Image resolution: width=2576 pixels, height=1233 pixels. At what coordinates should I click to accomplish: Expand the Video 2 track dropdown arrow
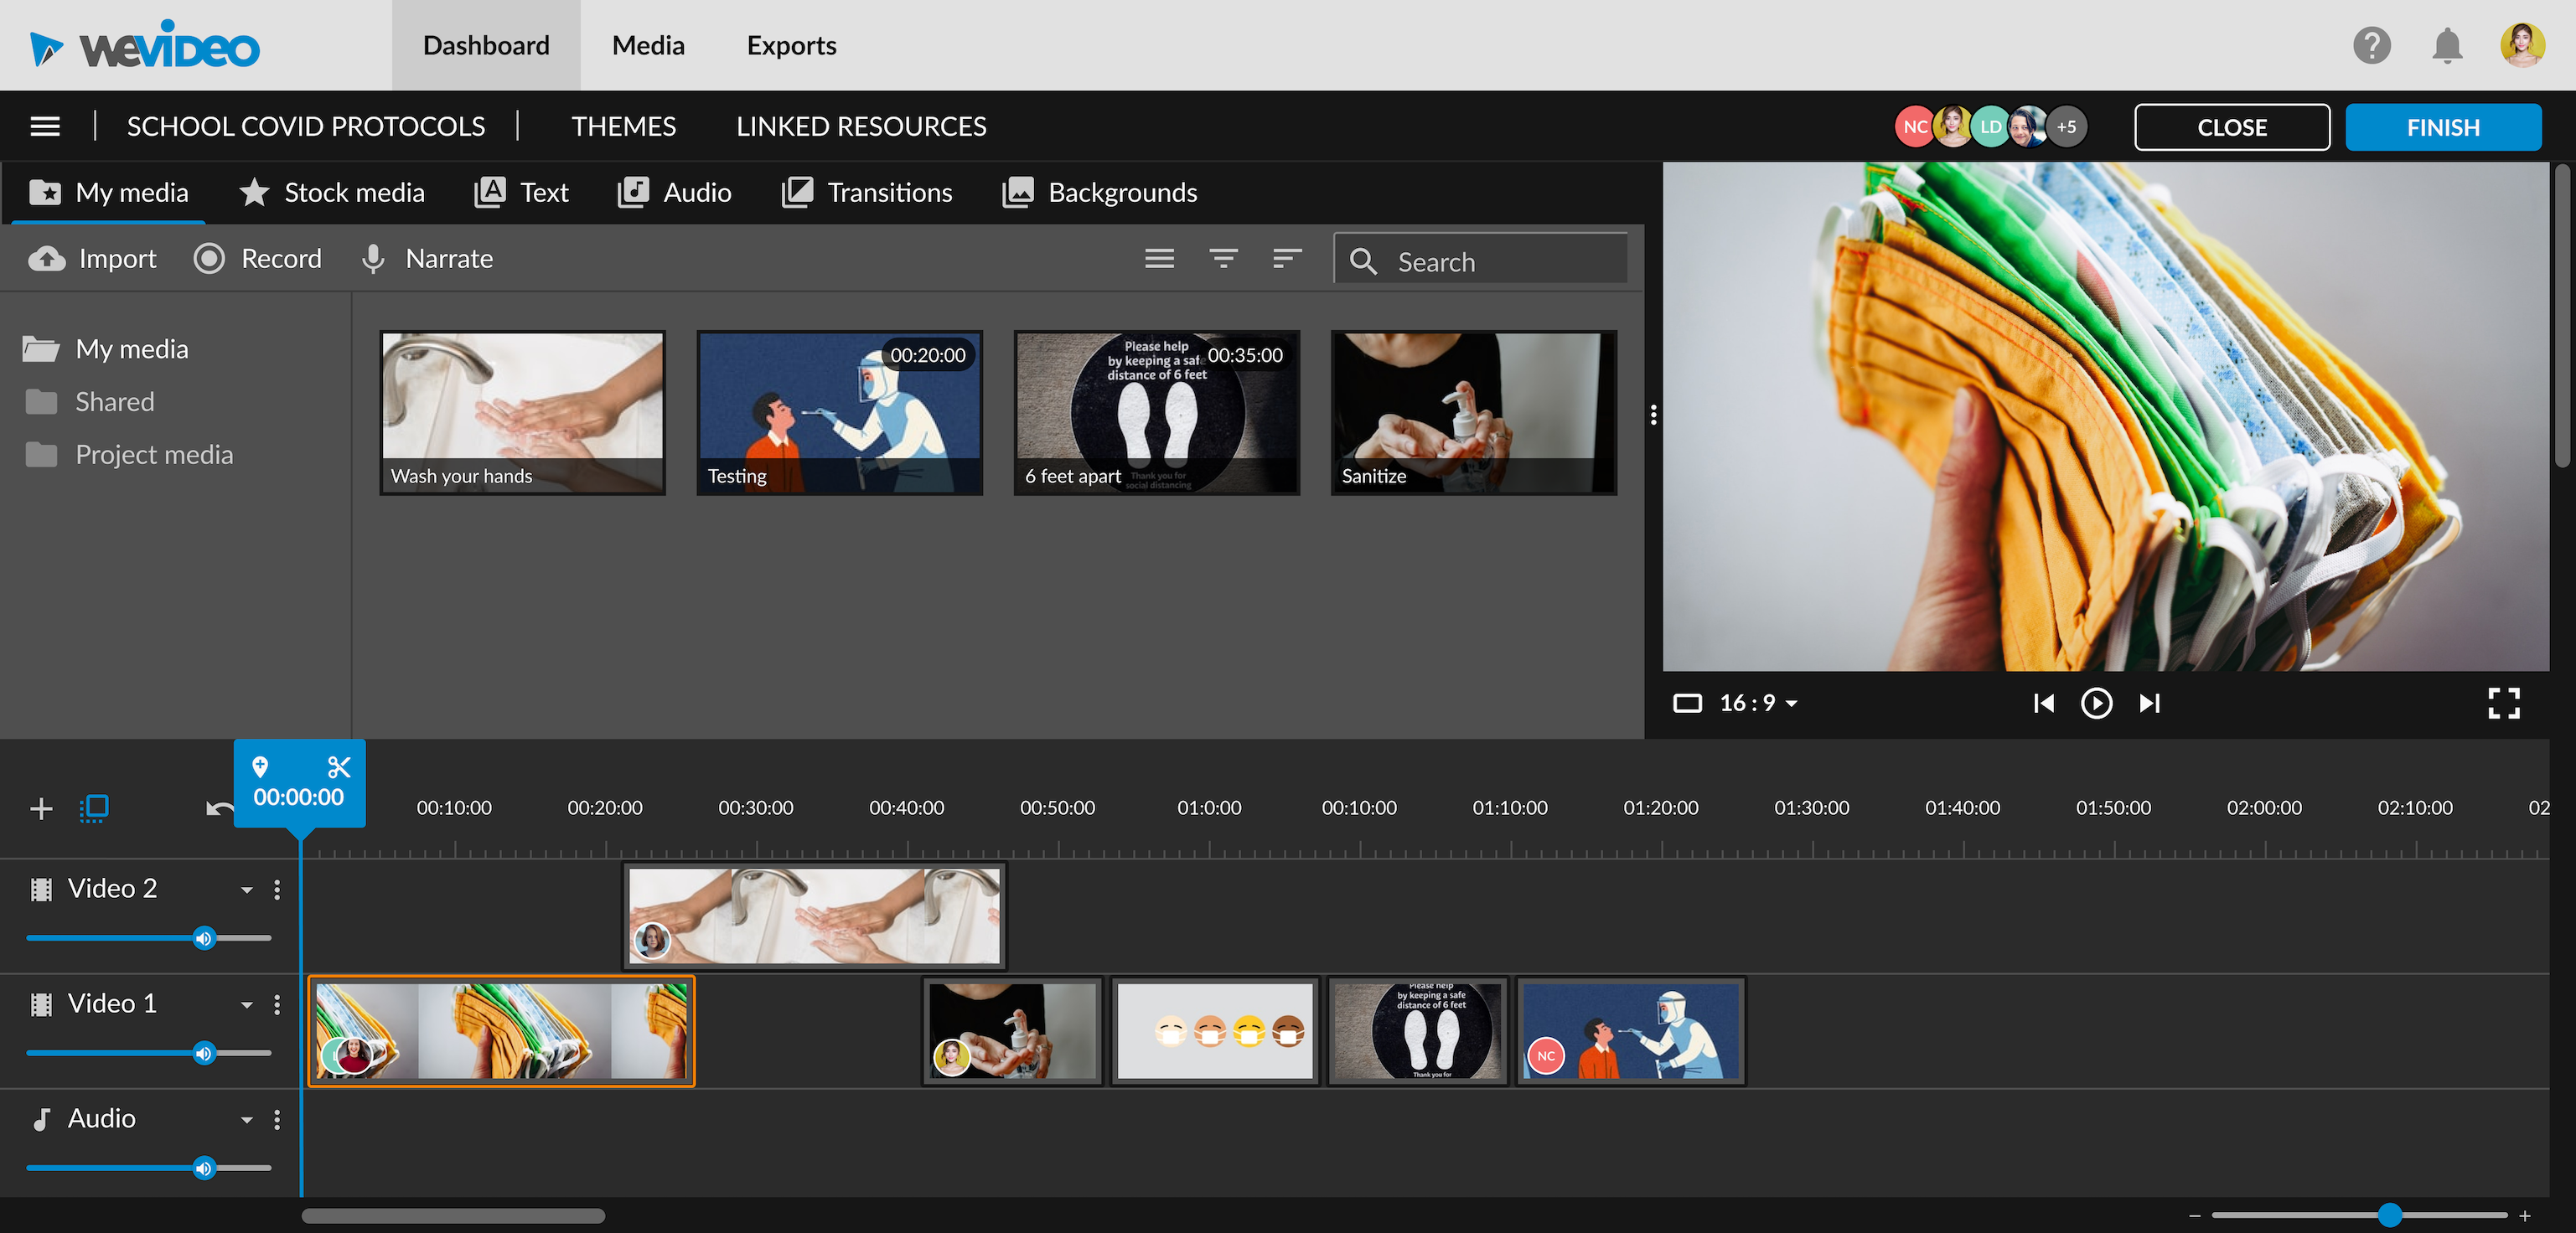[246, 890]
